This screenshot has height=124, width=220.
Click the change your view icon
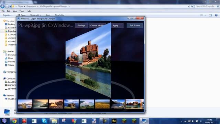[202, 15]
